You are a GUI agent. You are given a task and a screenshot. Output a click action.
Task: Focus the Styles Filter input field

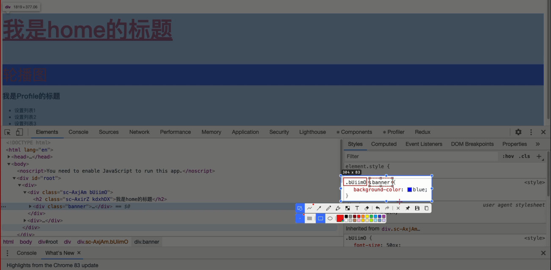click(422, 156)
